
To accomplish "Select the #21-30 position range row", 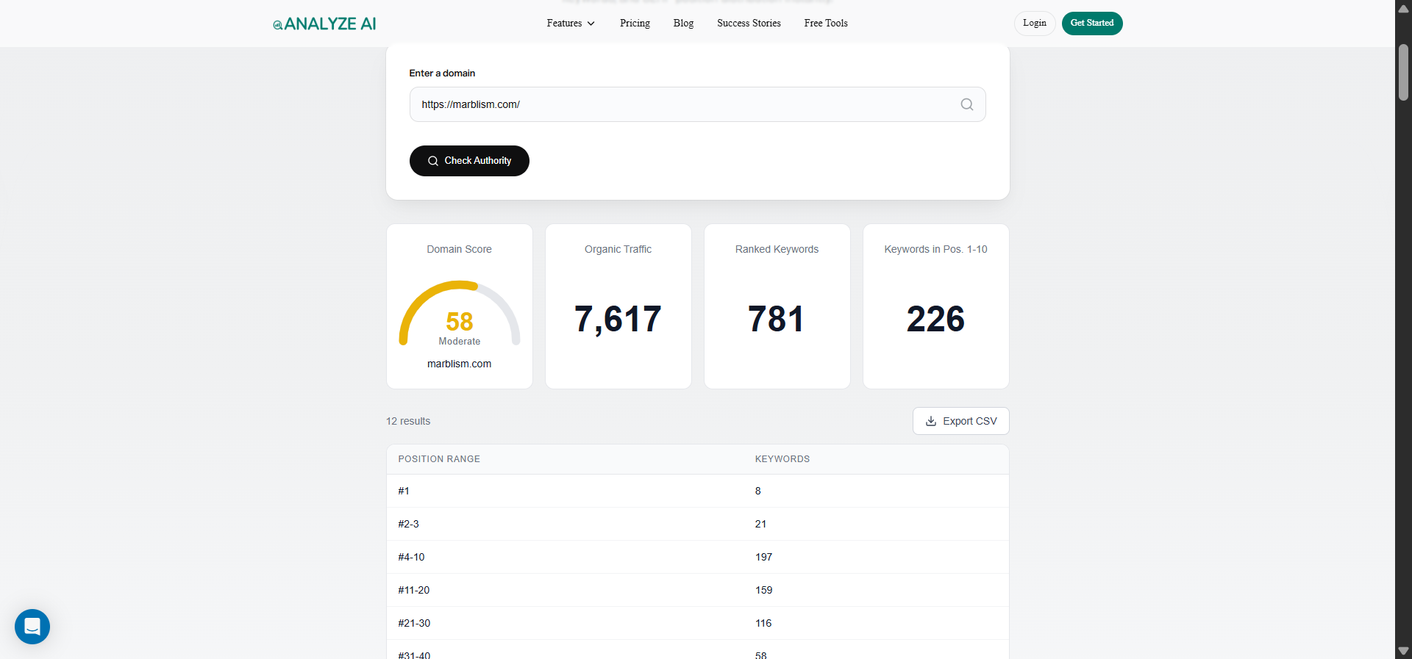I will [697, 623].
